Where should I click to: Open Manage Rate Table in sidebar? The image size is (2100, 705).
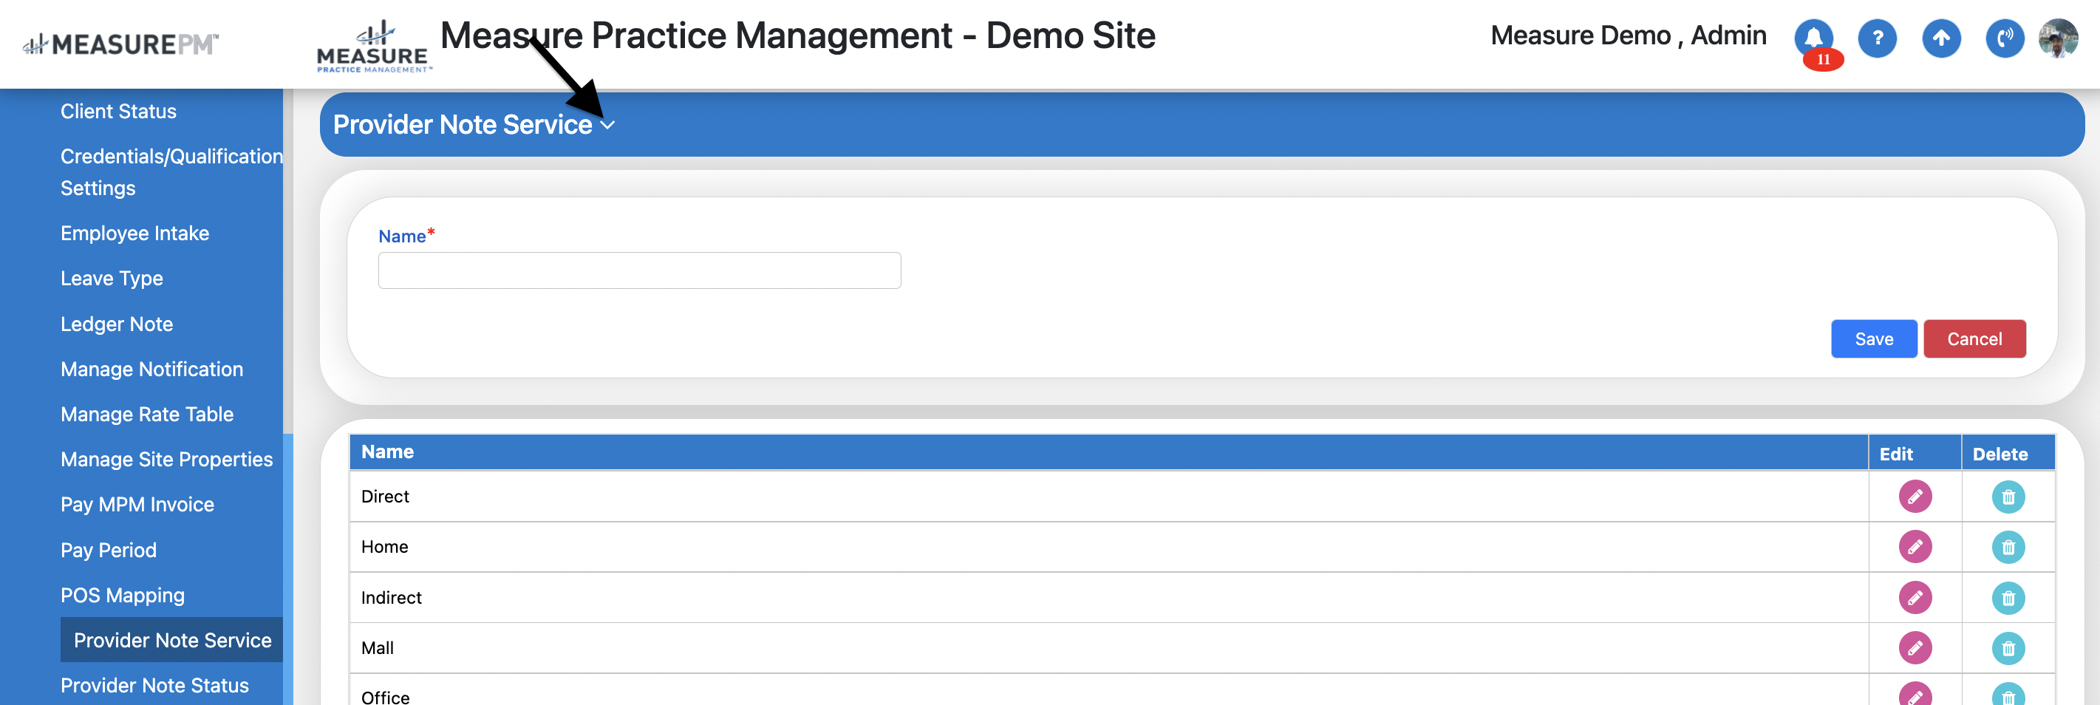pos(147,414)
